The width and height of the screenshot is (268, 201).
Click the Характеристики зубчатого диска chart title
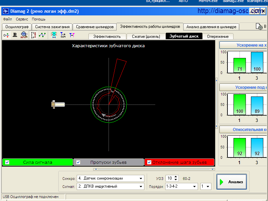[x=108, y=46]
